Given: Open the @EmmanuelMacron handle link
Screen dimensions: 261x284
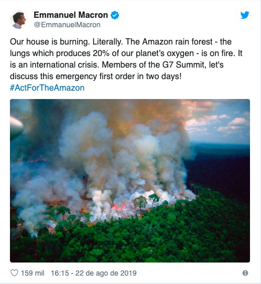Looking at the screenshot, I should [67, 25].
